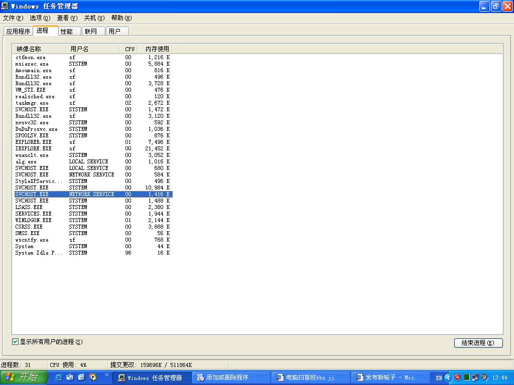Screen dimensions: 514x385
Task: Select SVCHOST.EXE row using 10,984 K
Action: tap(93, 187)
